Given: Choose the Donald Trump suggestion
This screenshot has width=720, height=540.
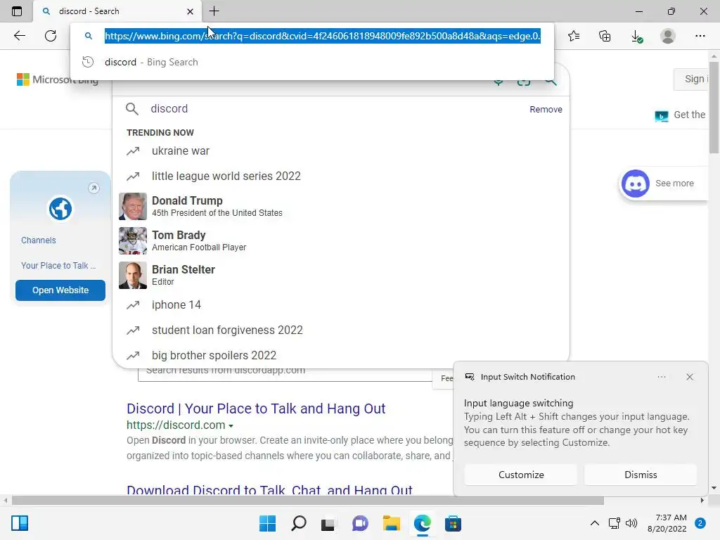Looking at the screenshot, I should pos(341,206).
